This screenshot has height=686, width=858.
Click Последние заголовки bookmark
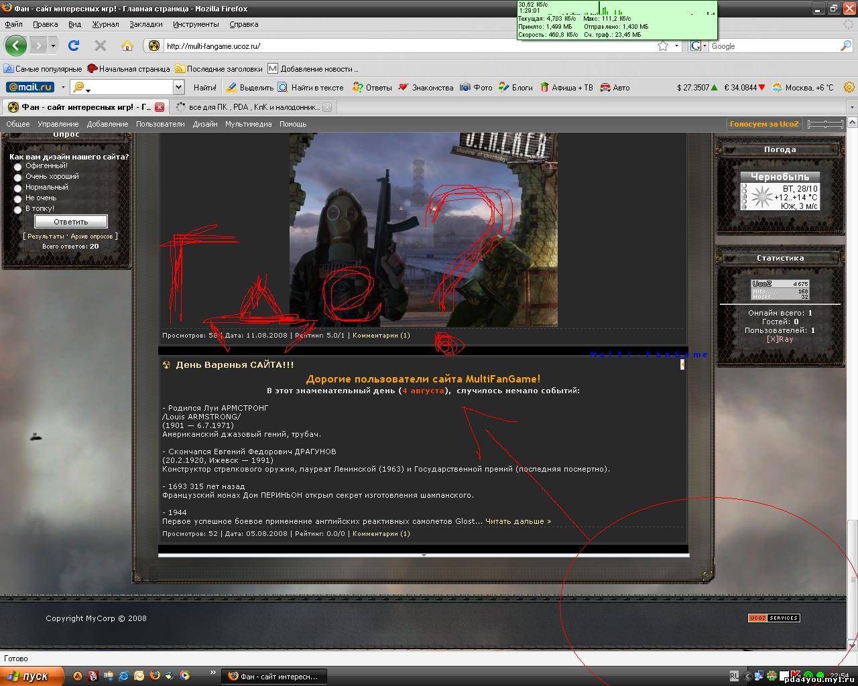point(219,69)
